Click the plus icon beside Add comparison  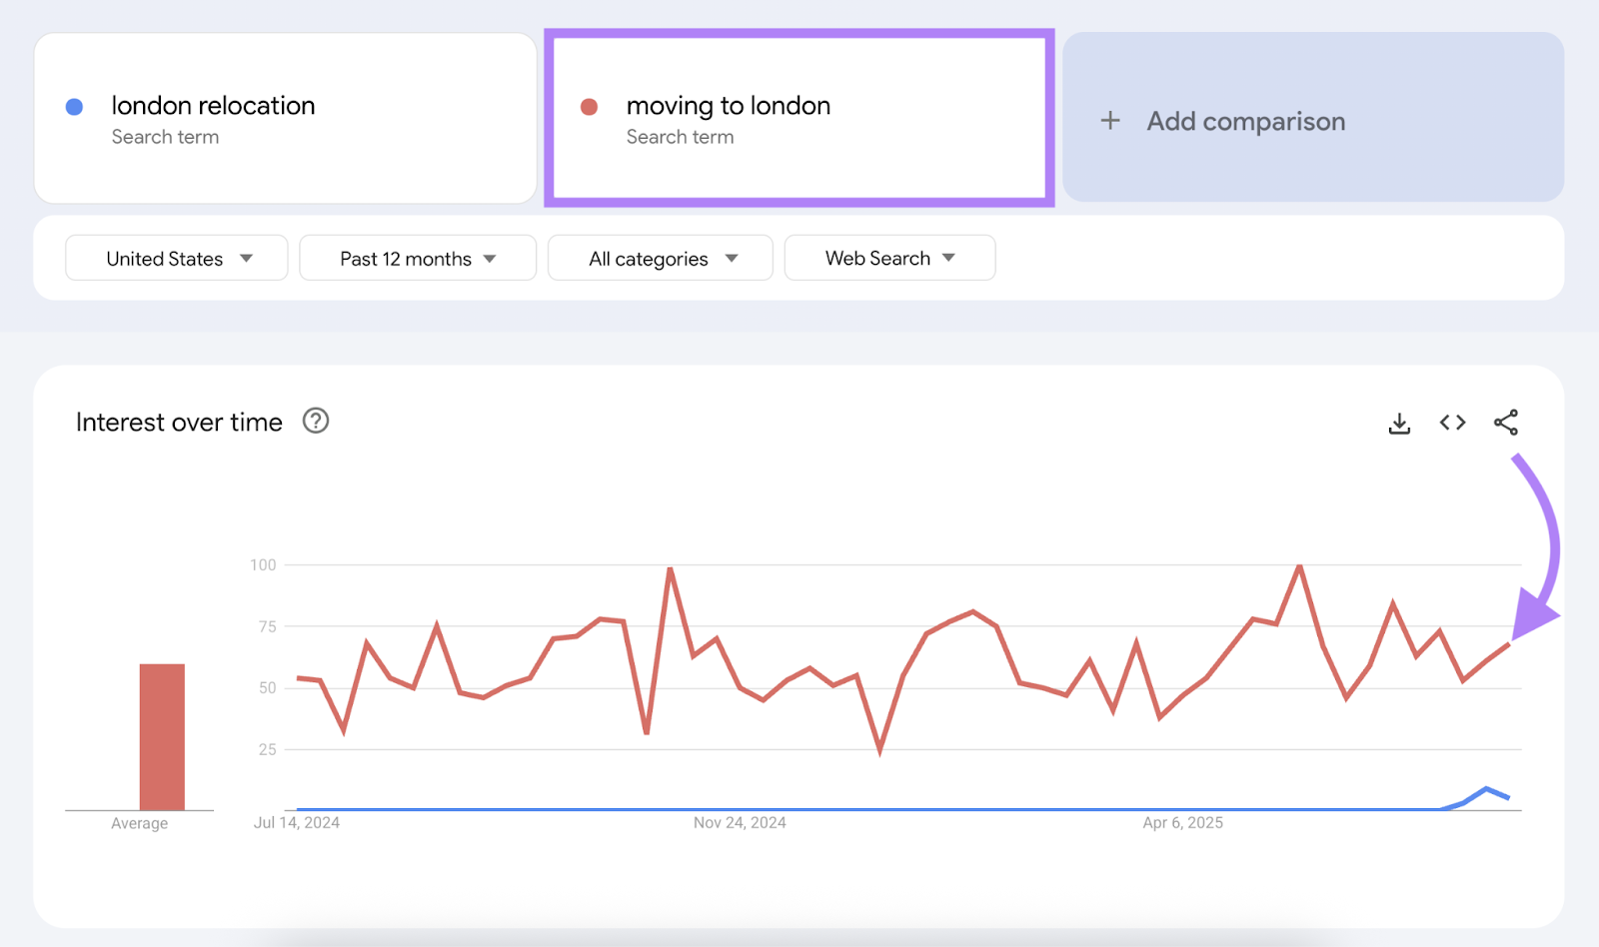(1110, 121)
